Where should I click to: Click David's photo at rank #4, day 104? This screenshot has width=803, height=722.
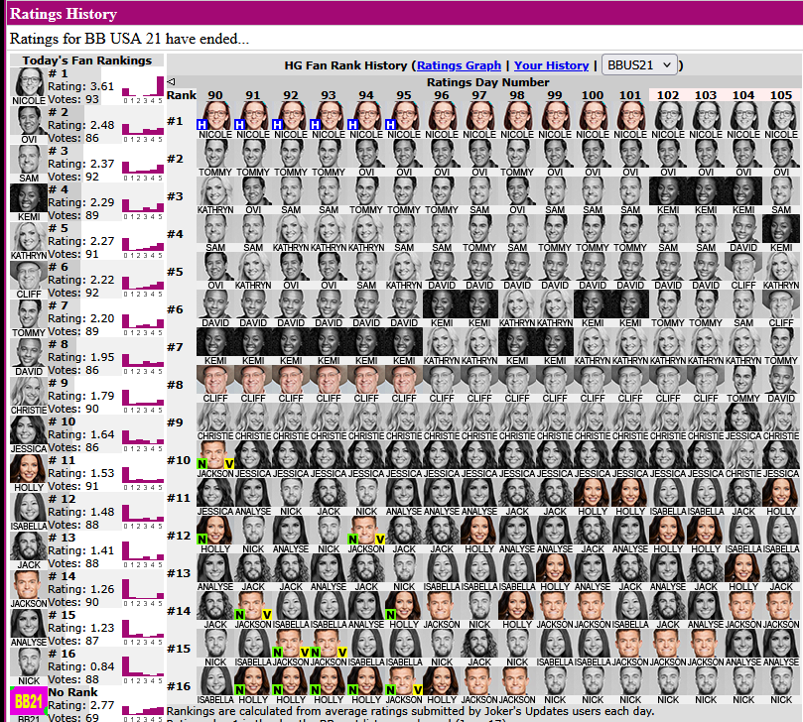(743, 228)
